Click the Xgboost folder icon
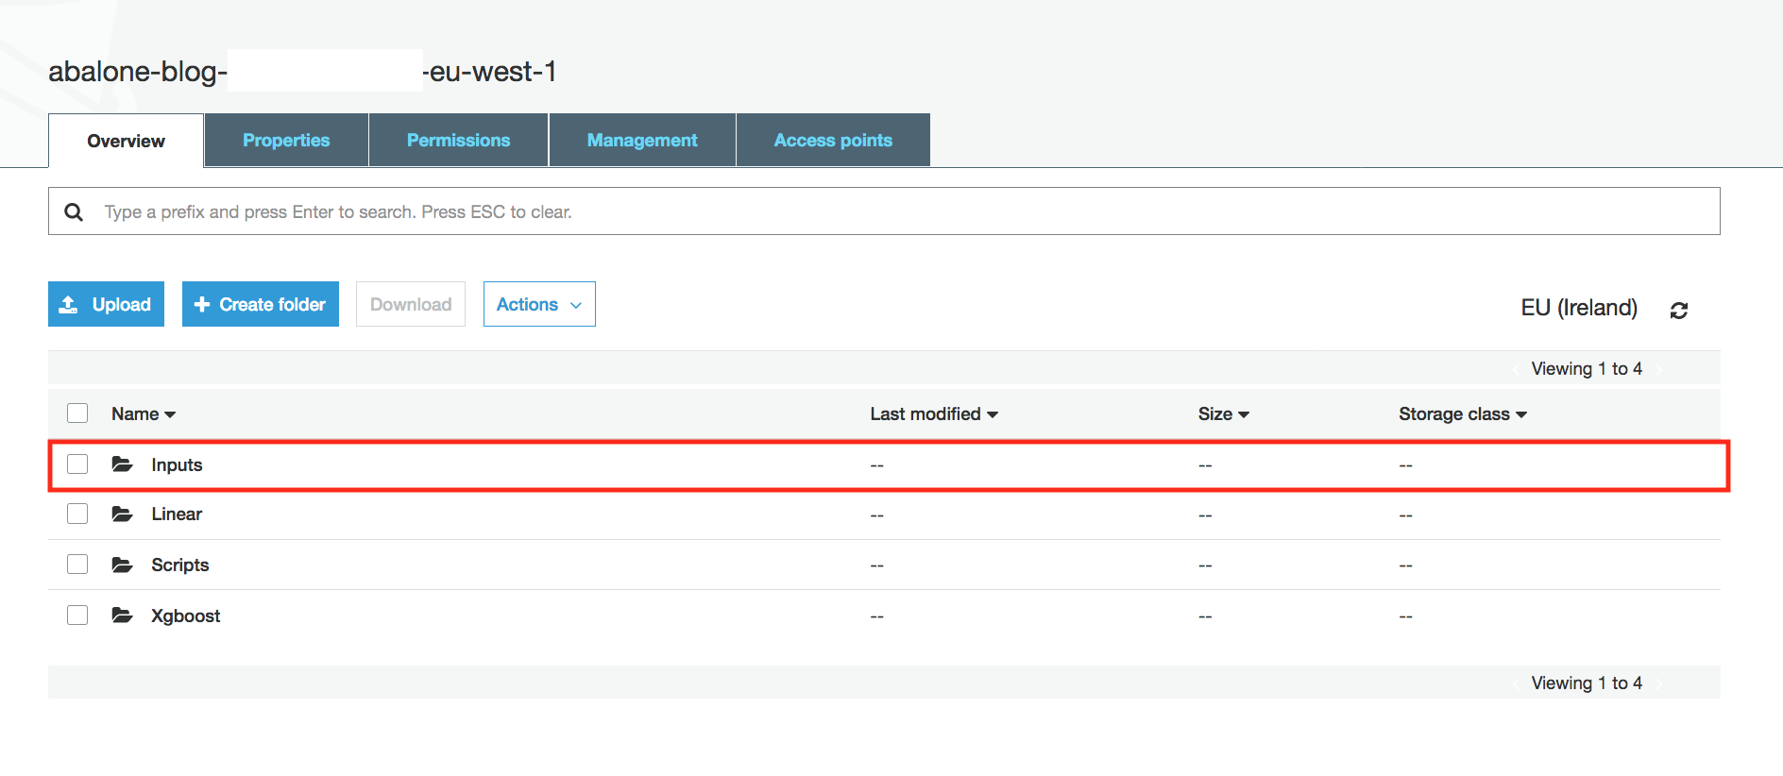 coord(122,616)
